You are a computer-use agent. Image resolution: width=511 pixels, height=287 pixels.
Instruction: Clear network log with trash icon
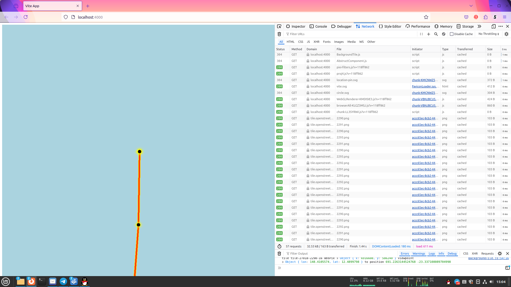(279, 34)
